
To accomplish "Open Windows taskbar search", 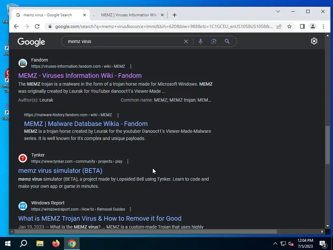I will pos(23,243).
